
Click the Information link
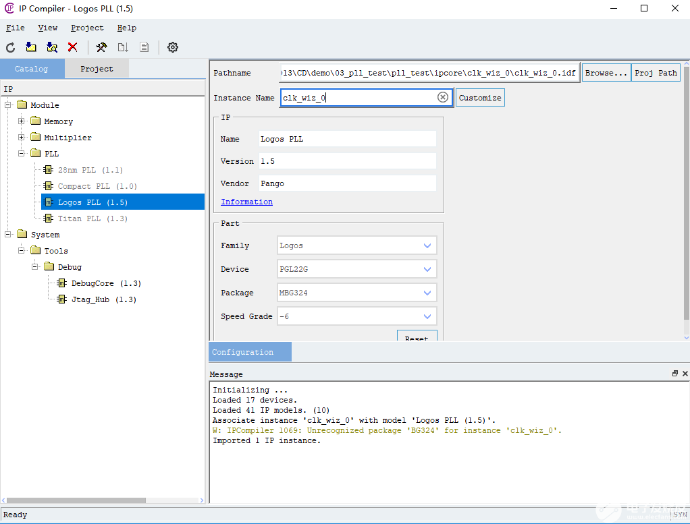tap(246, 202)
